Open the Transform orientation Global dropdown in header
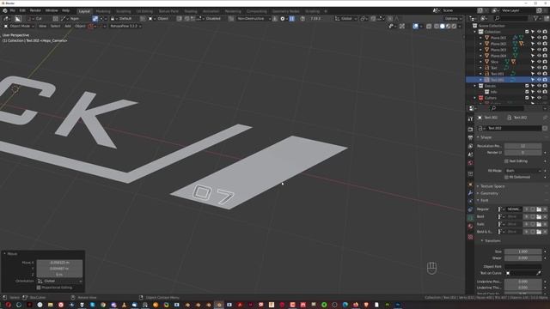This screenshot has height=309, width=550. click(x=345, y=19)
